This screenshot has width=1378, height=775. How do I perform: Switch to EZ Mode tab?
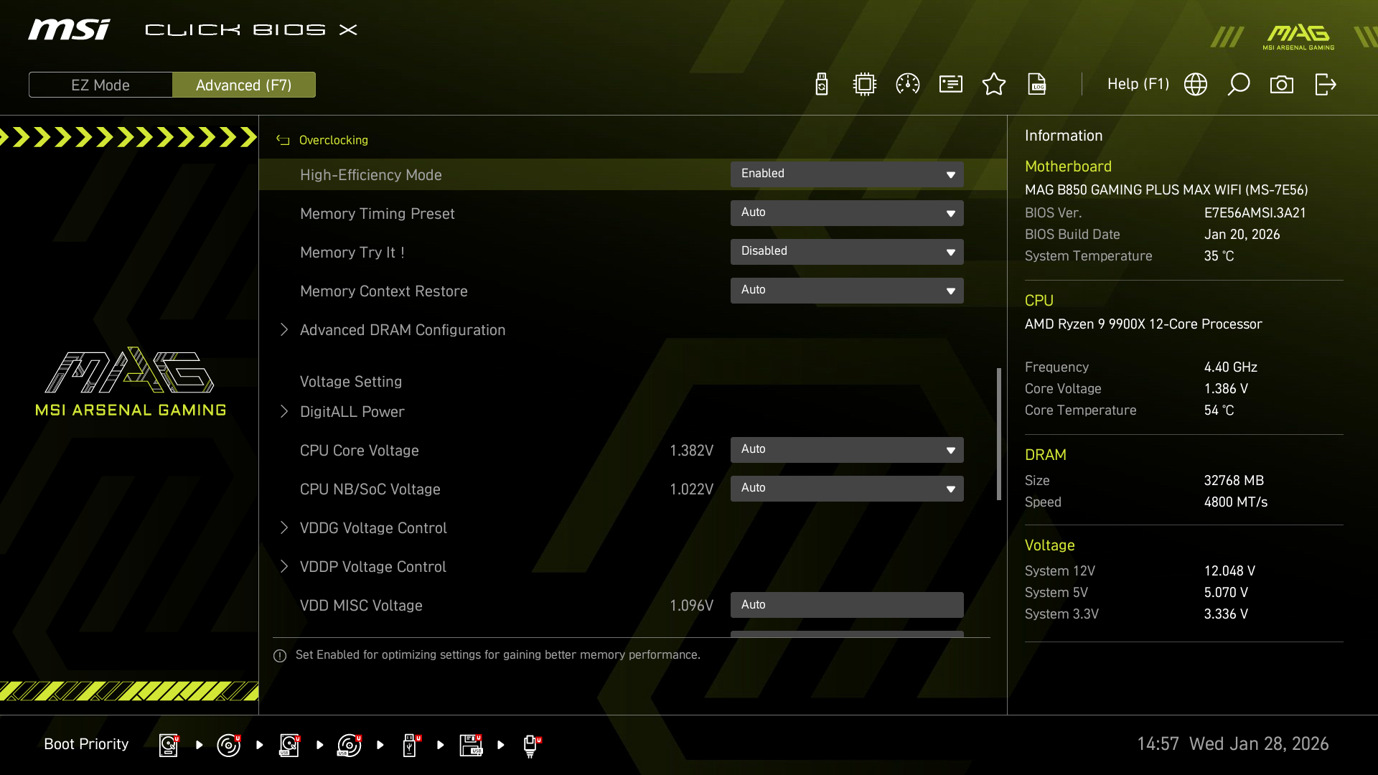(x=100, y=85)
